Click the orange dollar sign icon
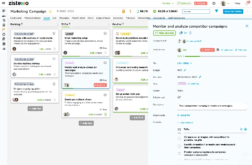 [x=130, y=11]
